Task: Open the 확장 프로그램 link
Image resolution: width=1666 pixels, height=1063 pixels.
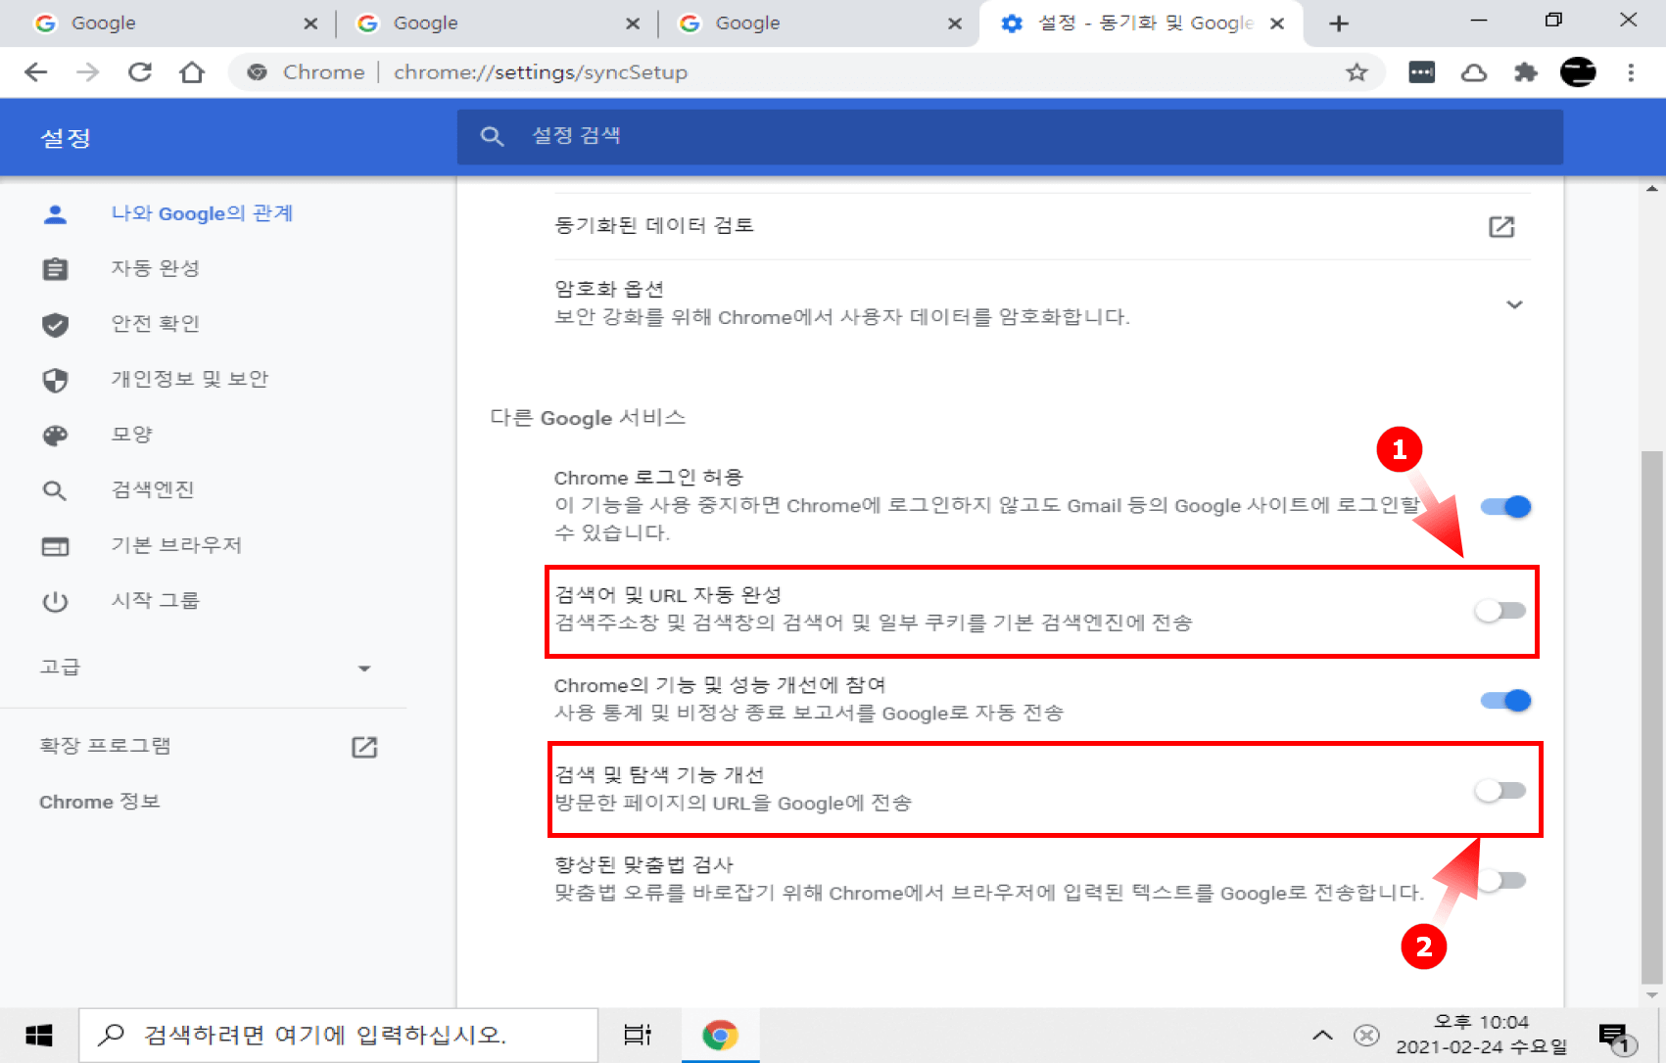Action: tap(105, 747)
